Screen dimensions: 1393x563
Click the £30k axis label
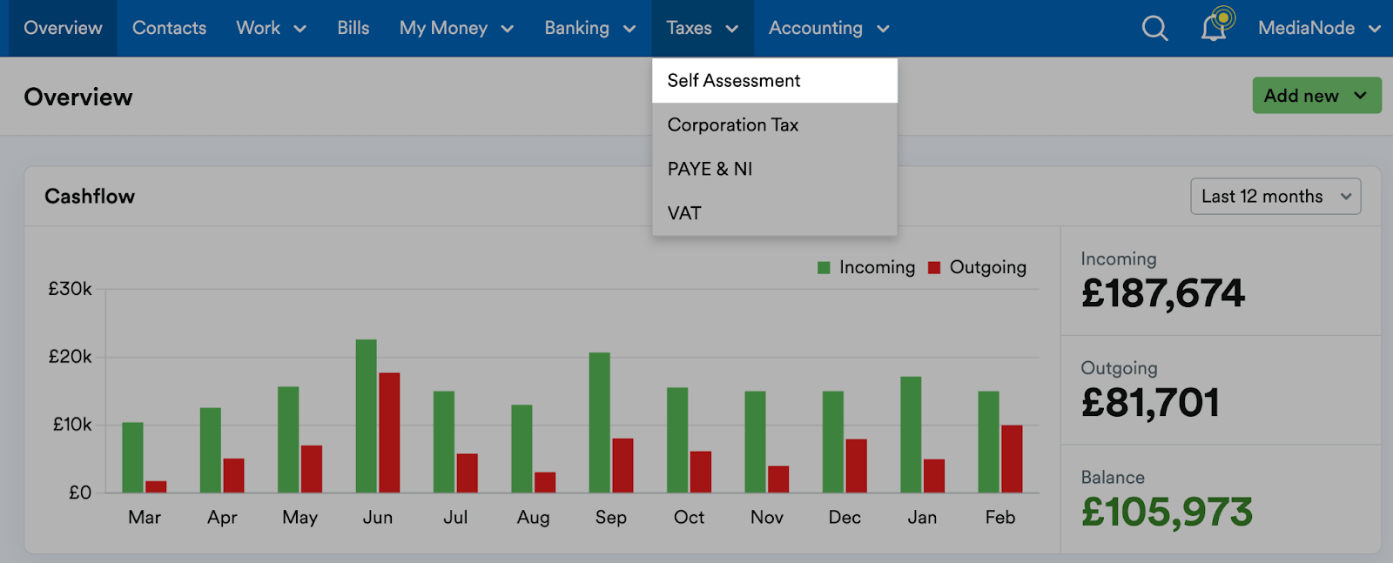point(70,289)
